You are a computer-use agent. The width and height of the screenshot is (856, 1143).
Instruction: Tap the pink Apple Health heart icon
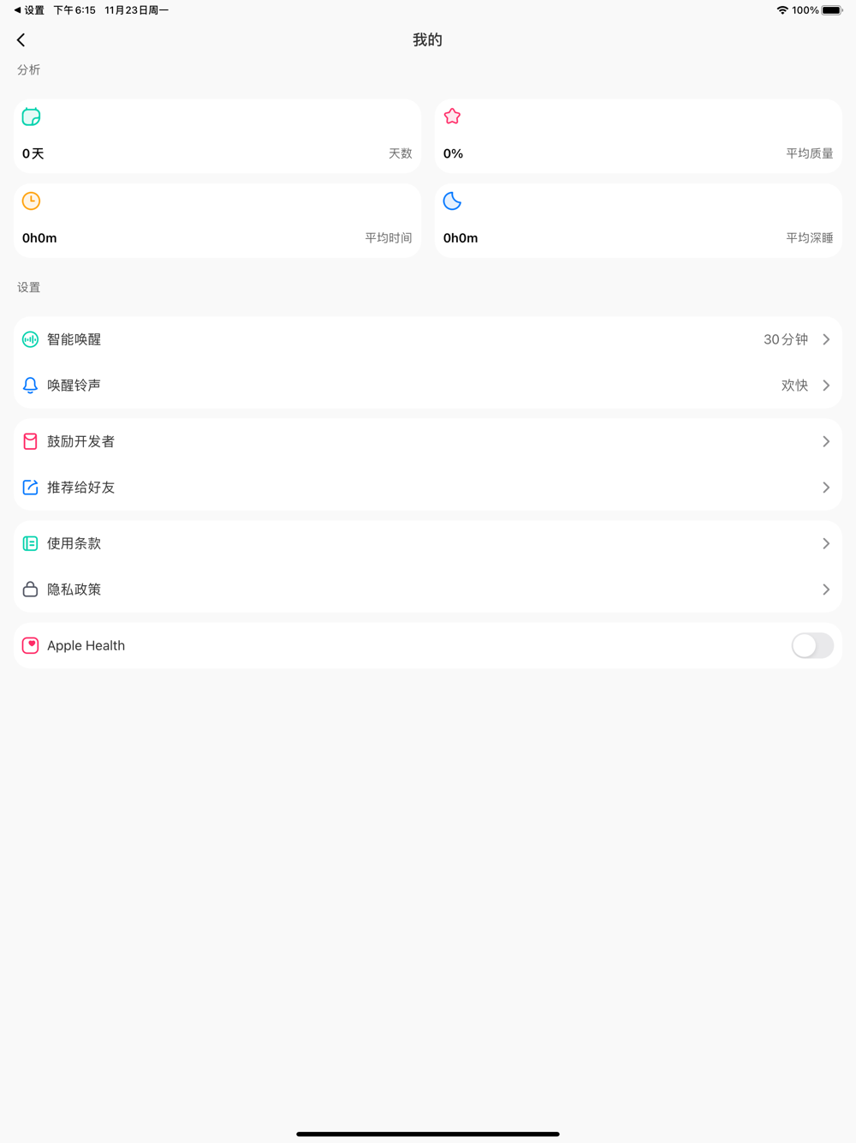click(30, 645)
